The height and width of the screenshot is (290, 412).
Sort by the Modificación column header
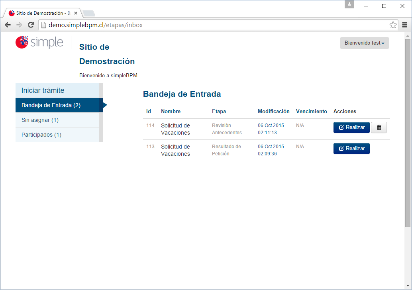273,112
